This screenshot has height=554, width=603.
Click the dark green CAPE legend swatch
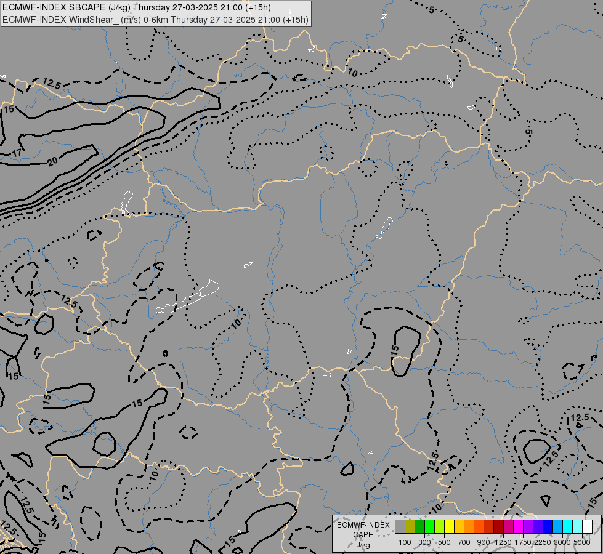419,526
